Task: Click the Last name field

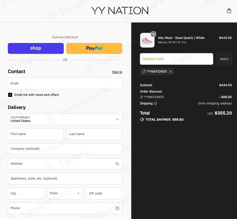Action: click(x=94, y=134)
